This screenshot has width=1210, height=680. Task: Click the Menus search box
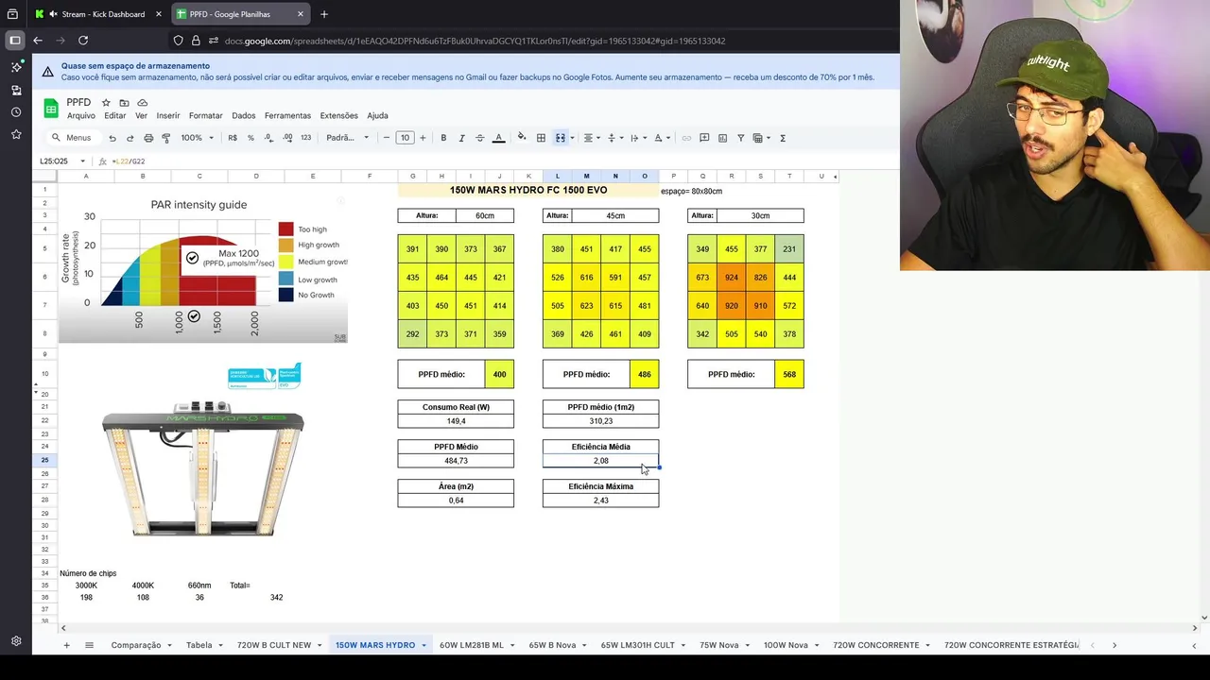71,138
